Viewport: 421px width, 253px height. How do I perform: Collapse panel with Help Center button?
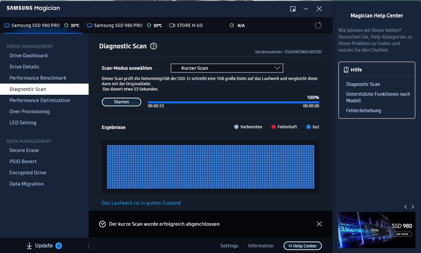pyautogui.click(x=303, y=246)
